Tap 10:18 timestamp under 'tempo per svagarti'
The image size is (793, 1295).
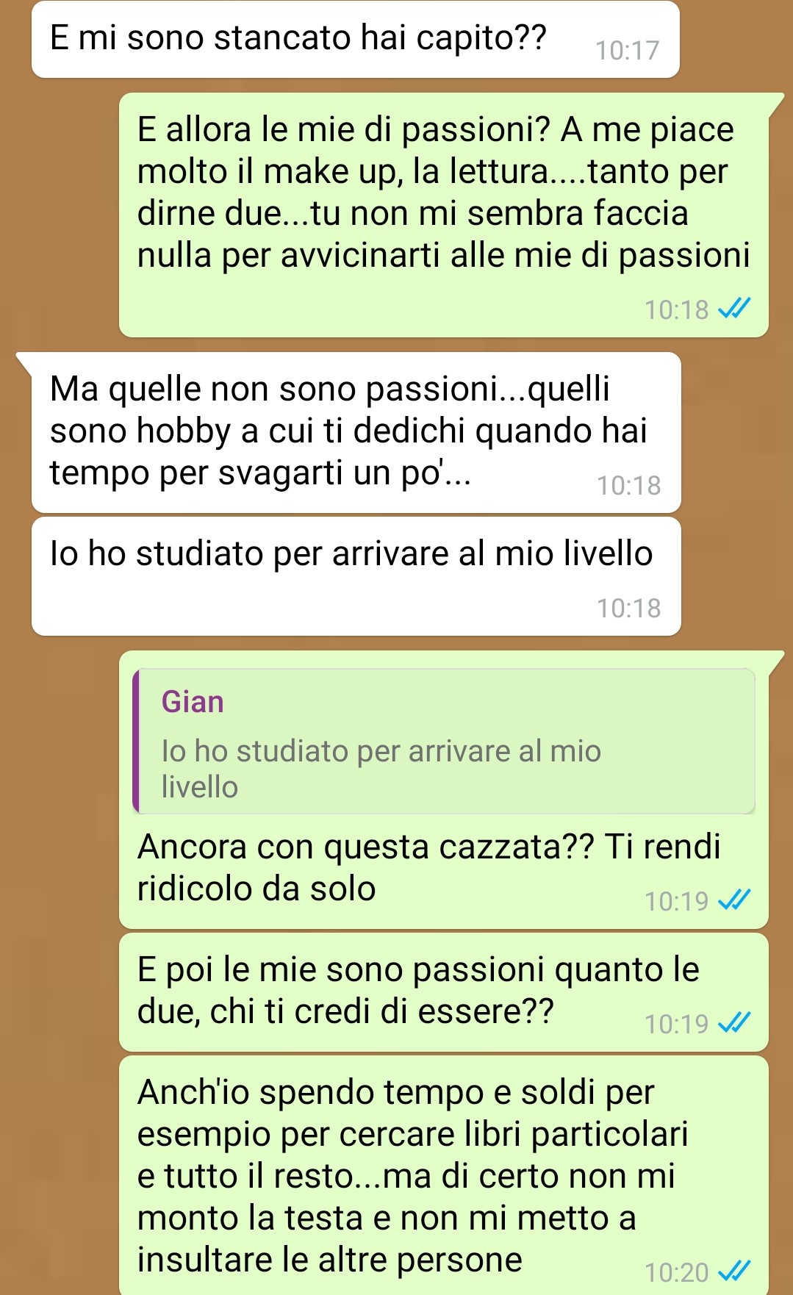click(628, 485)
